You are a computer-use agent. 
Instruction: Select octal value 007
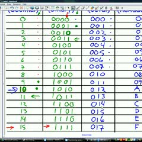pos(97,67)
